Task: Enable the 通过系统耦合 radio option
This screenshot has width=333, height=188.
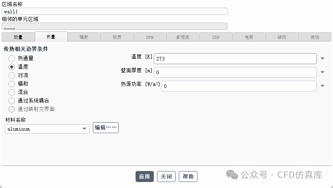Action: [x=12, y=101]
